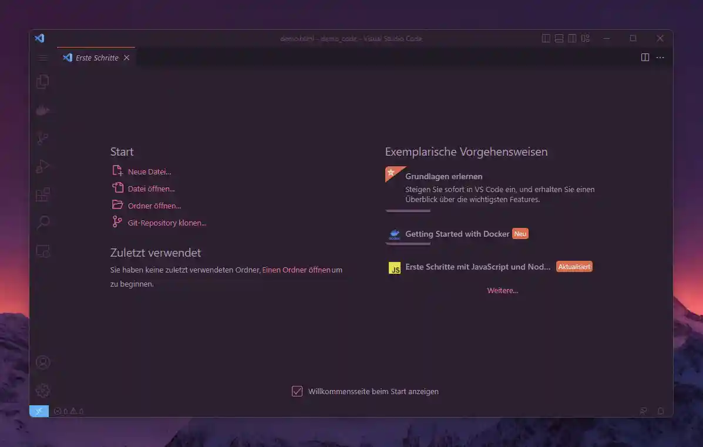Viewport: 703px width, 447px height.
Task: Click the Neu badge
Action: (520, 234)
